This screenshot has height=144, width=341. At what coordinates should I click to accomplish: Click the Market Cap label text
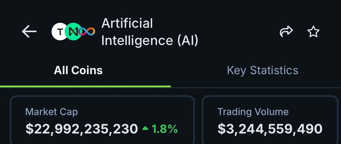pyautogui.click(x=52, y=112)
